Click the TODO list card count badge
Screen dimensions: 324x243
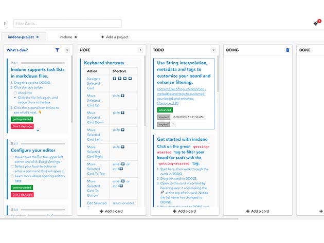click(213, 50)
